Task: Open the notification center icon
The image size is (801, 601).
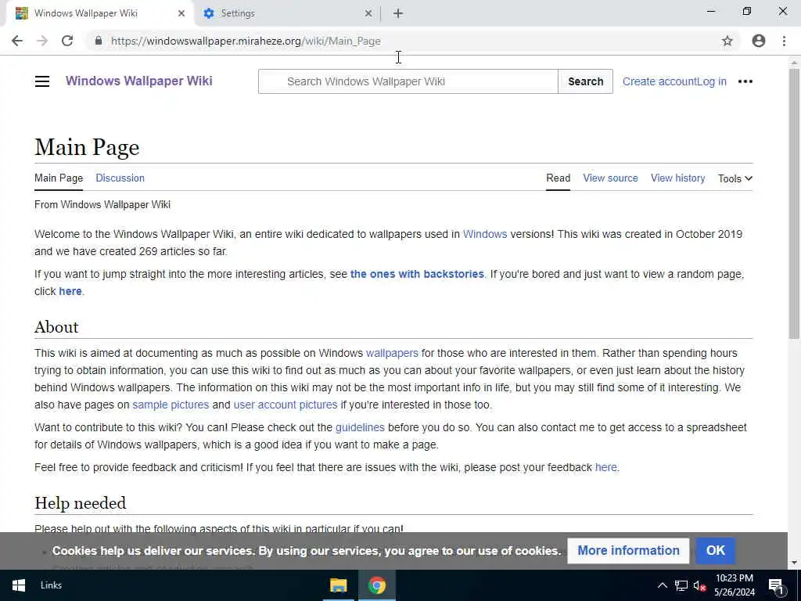Action: [x=776, y=585]
